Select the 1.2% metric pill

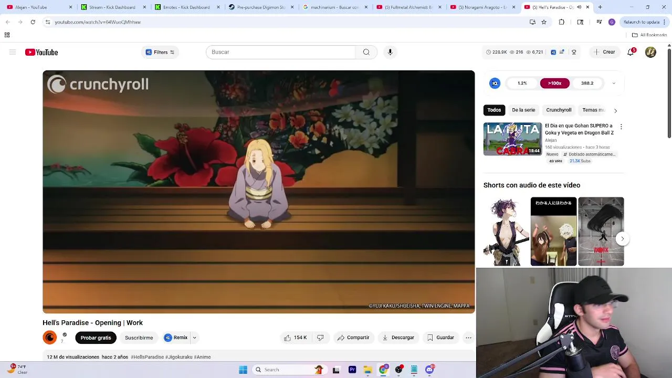coord(522,83)
